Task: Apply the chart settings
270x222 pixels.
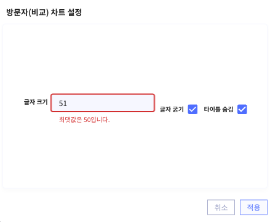Action: click(x=253, y=207)
